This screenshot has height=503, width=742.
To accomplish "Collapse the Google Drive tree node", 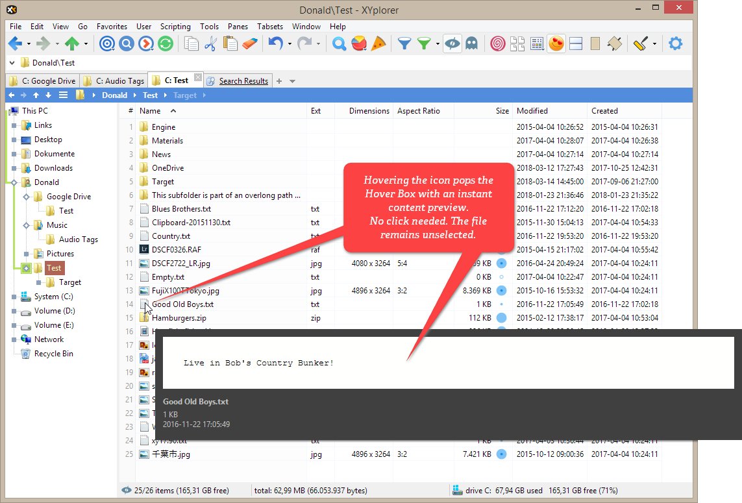I will [x=26, y=197].
